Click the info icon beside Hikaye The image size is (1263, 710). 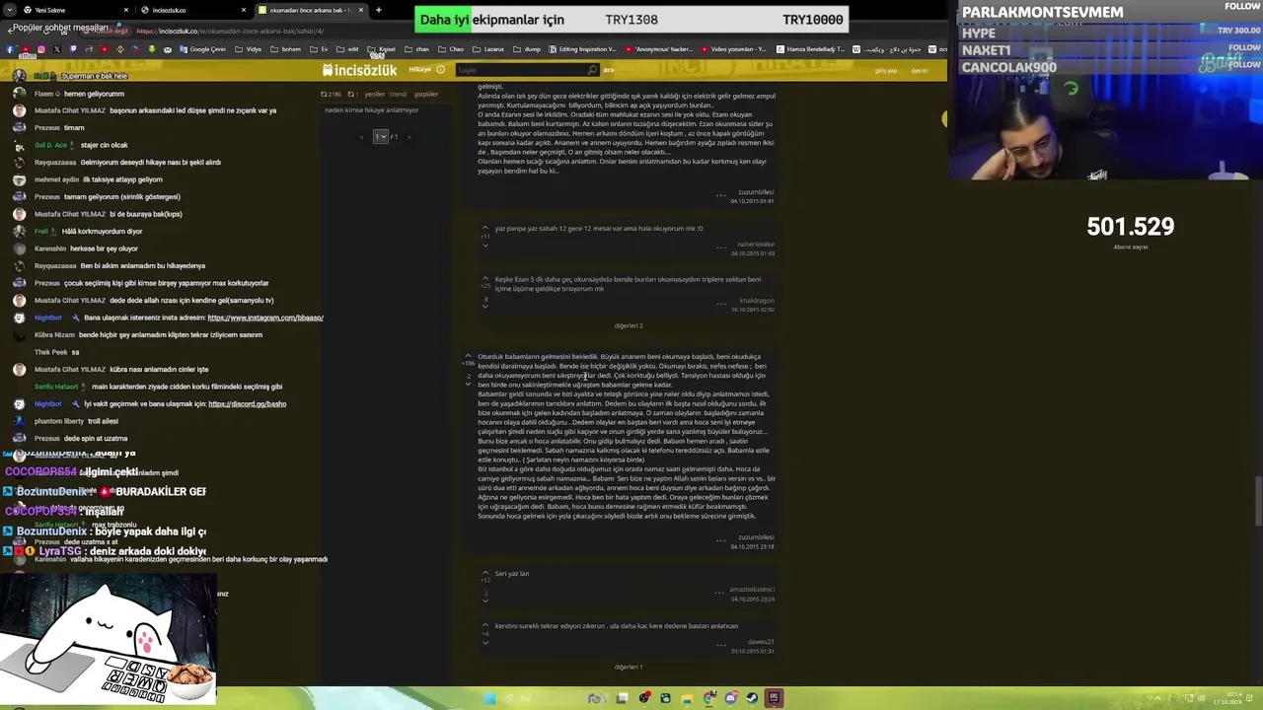(x=440, y=70)
